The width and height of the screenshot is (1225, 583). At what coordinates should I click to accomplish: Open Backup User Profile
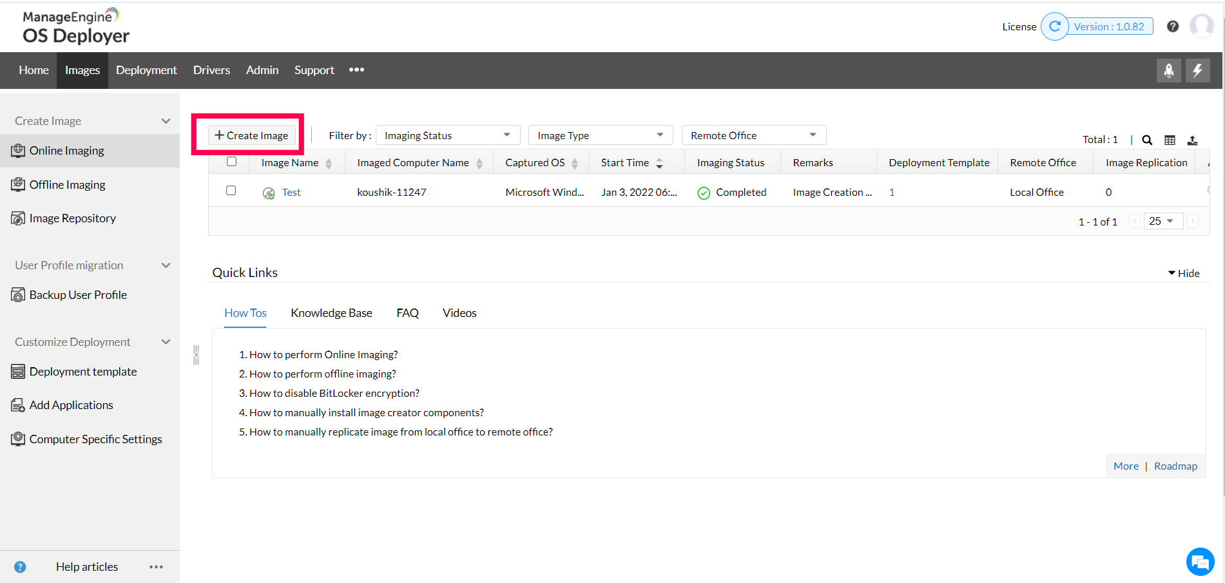(x=77, y=294)
